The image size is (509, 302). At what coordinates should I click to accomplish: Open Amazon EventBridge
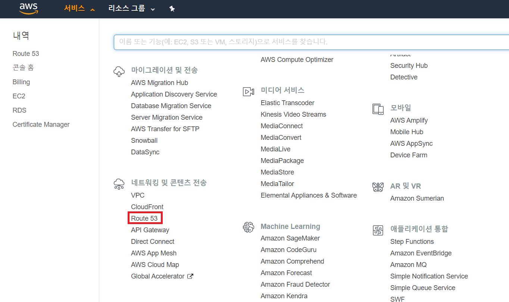(x=421, y=253)
